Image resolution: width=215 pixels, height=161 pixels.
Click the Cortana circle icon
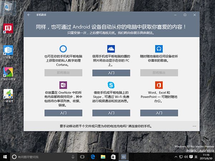point(63,49)
